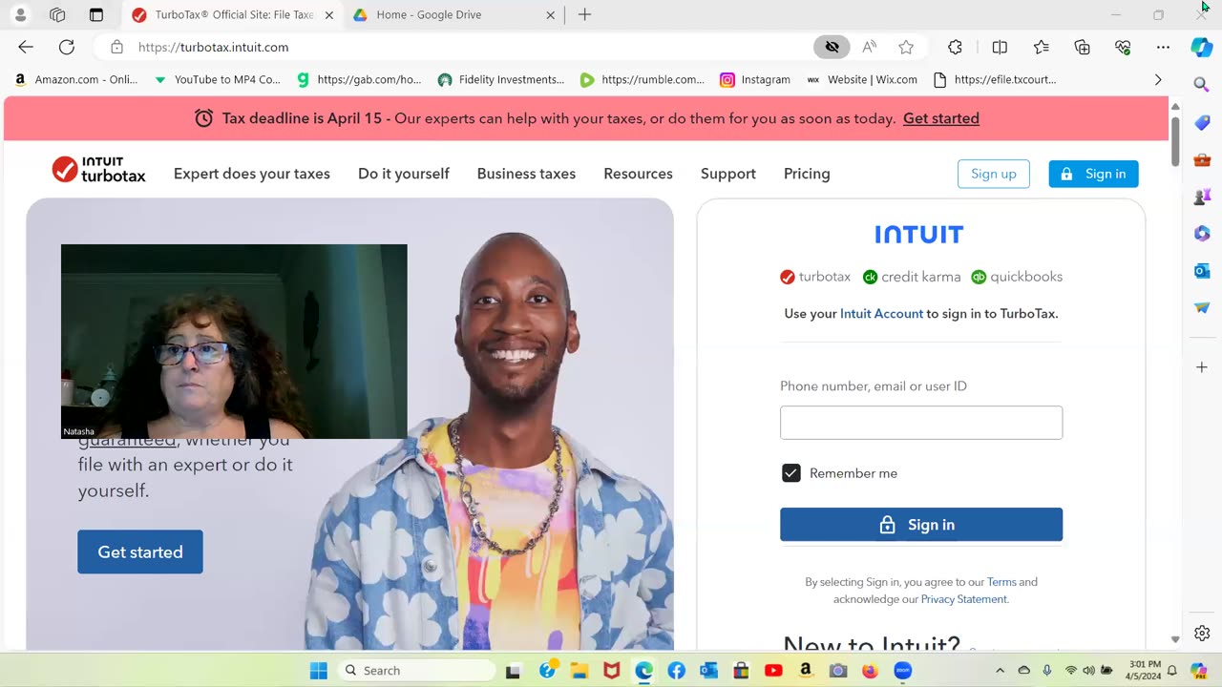Open the rumble.com bookmark
Viewport: 1222px width, 687px height.
(x=643, y=80)
